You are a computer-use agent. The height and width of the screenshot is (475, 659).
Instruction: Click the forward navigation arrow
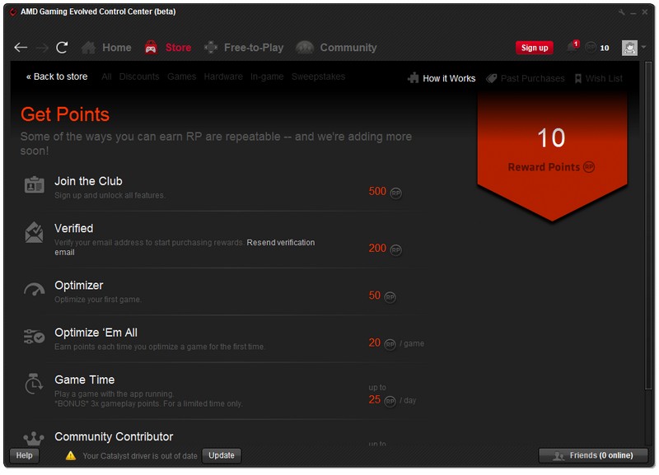(x=42, y=48)
